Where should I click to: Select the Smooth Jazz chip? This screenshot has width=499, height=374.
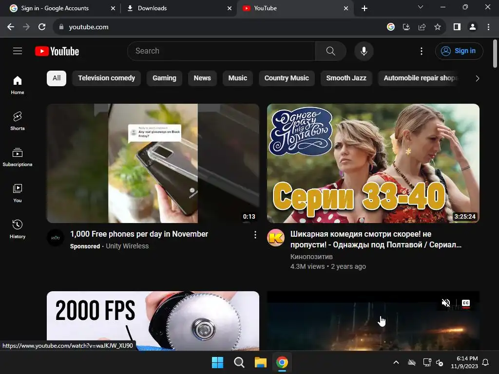(346, 78)
